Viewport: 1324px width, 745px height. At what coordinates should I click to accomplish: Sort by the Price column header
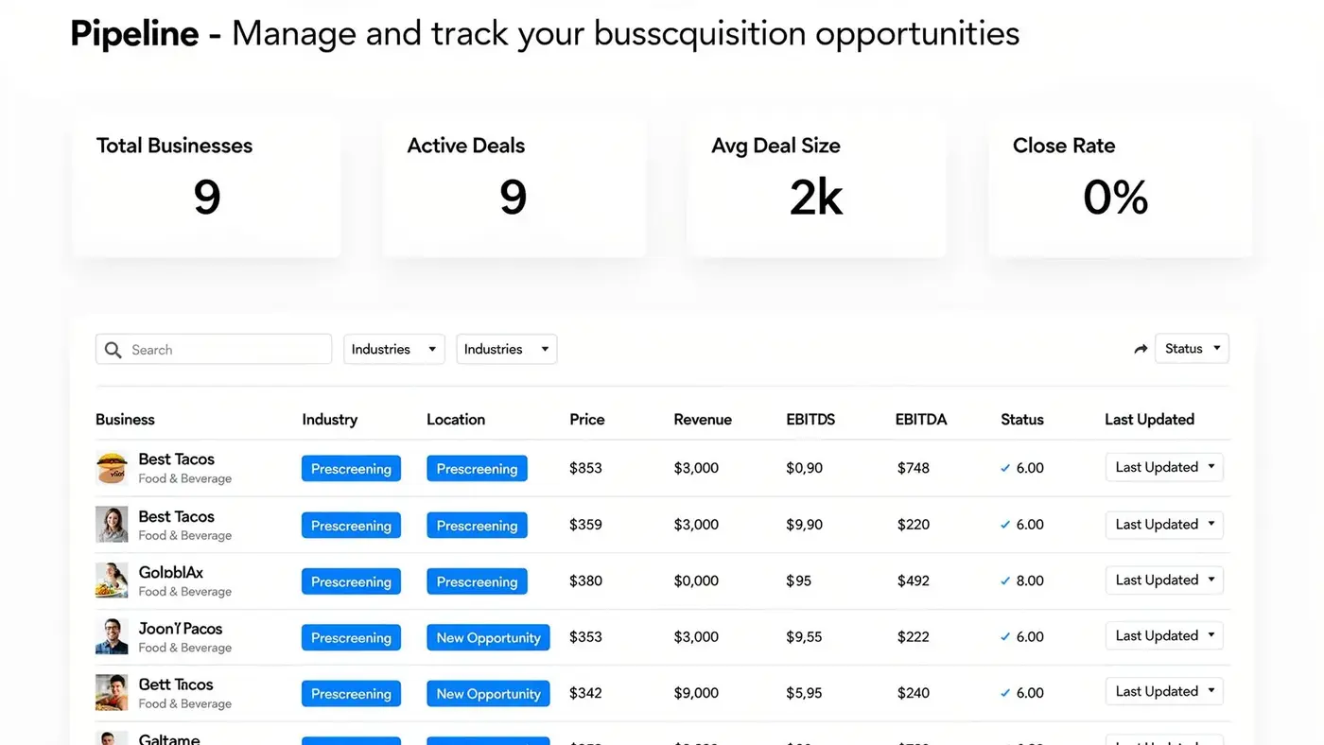click(x=587, y=420)
